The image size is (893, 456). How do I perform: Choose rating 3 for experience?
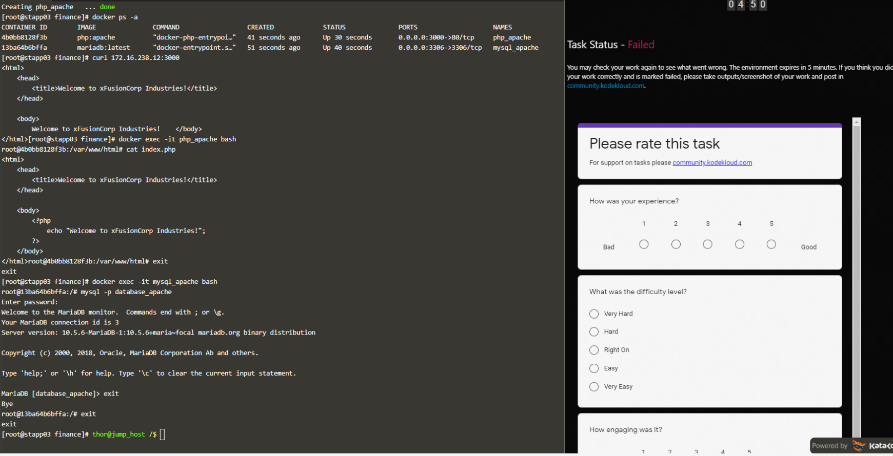tap(708, 244)
